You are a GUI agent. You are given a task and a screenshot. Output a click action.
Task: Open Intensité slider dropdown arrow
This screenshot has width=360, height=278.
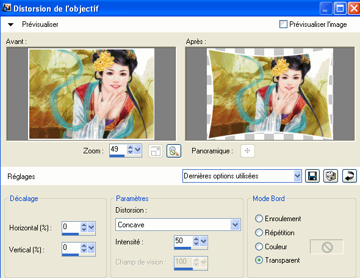203,241
